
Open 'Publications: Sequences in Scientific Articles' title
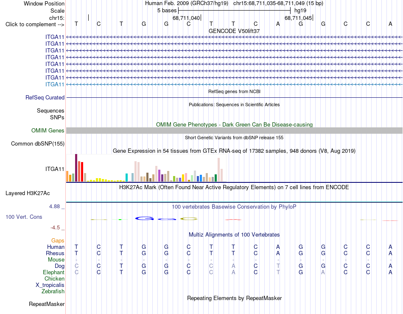pyautogui.click(x=234, y=105)
